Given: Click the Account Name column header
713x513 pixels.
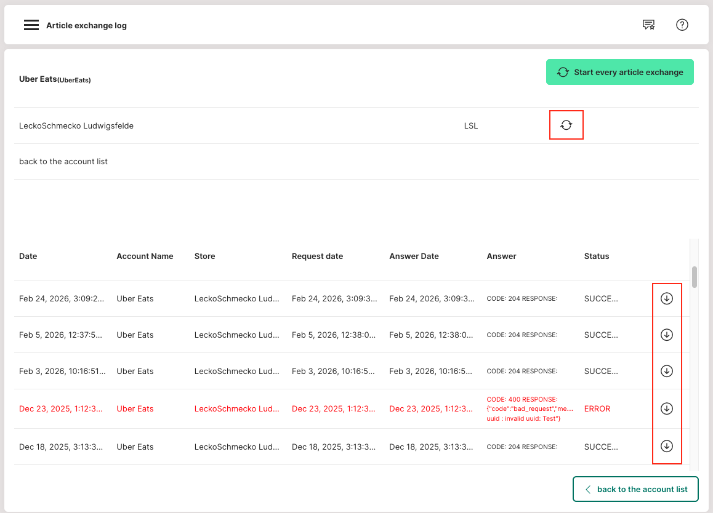Looking at the screenshot, I should (145, 256).
